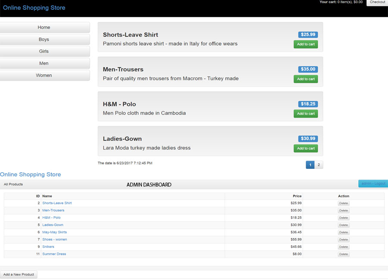Open Shorts-Leave Shirt link in admin table
Screen dimensions: 388x280
click(57, 203)
